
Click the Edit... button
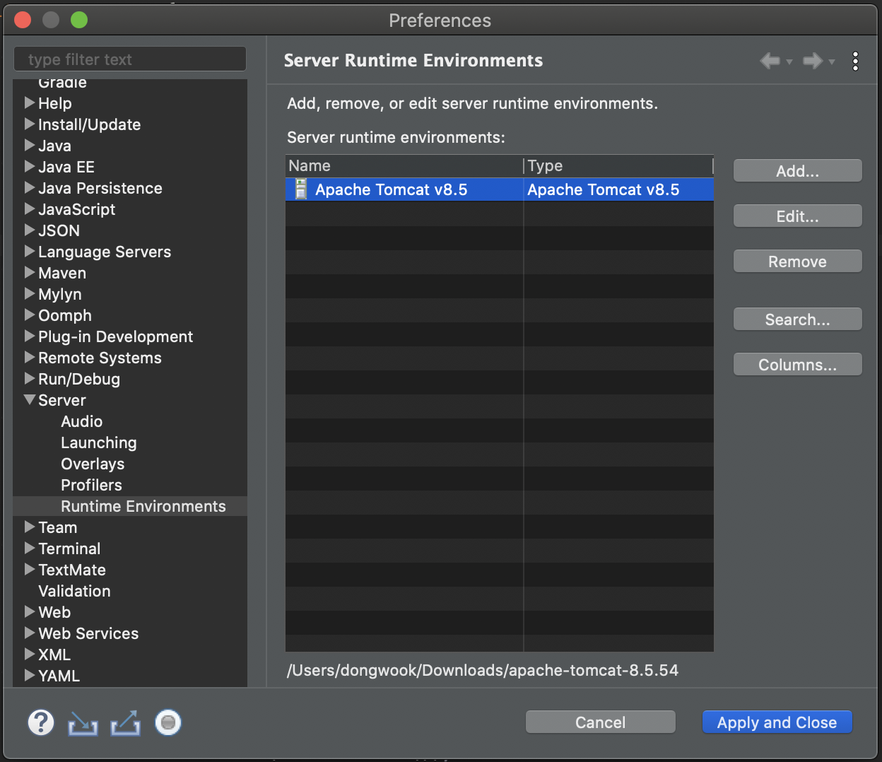click(797, 216)
